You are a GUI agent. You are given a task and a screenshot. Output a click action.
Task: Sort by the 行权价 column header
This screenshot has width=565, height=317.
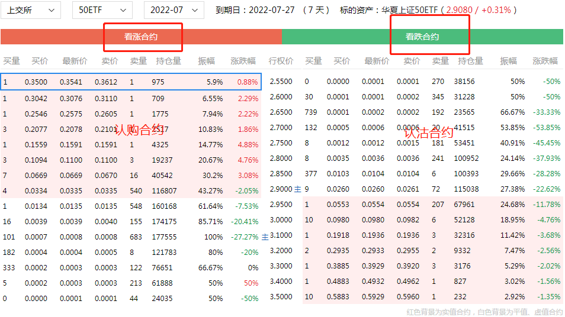pyautogui.click(x=281, y=61)
